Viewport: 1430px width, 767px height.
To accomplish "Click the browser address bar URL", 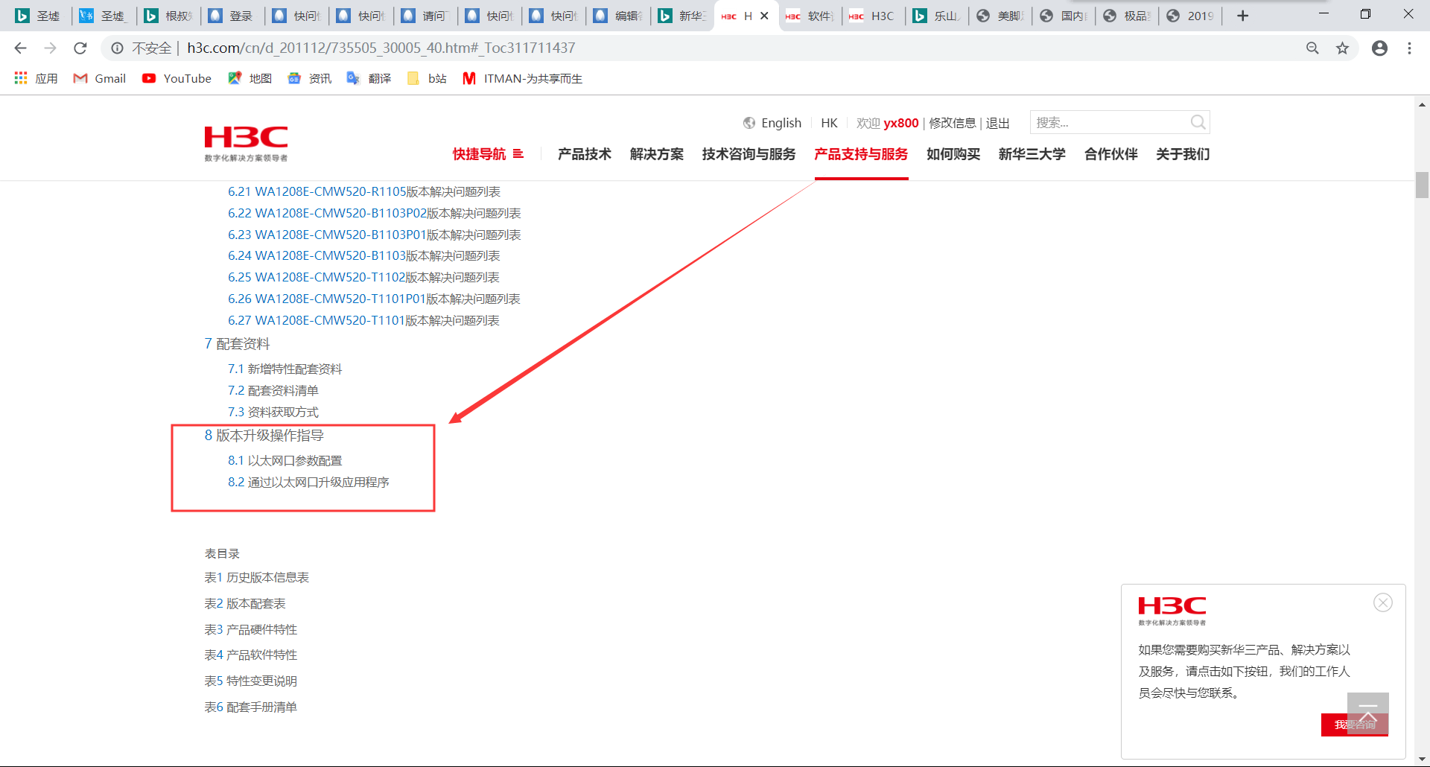I will [381, 48].
